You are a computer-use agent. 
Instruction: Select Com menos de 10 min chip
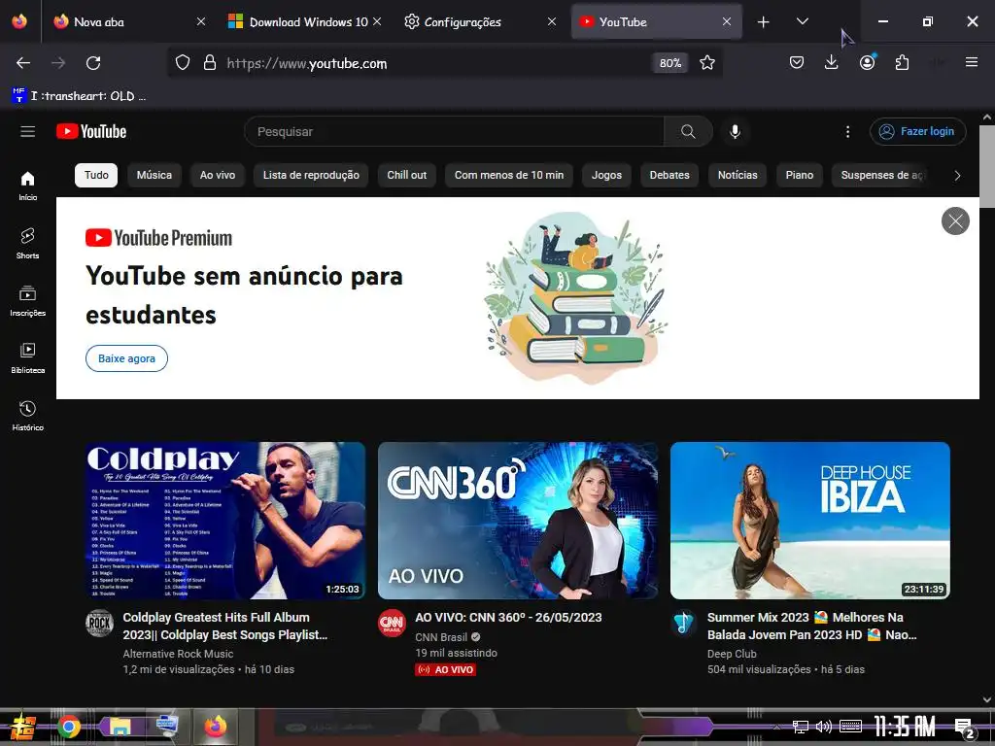[x=509, y=175]
